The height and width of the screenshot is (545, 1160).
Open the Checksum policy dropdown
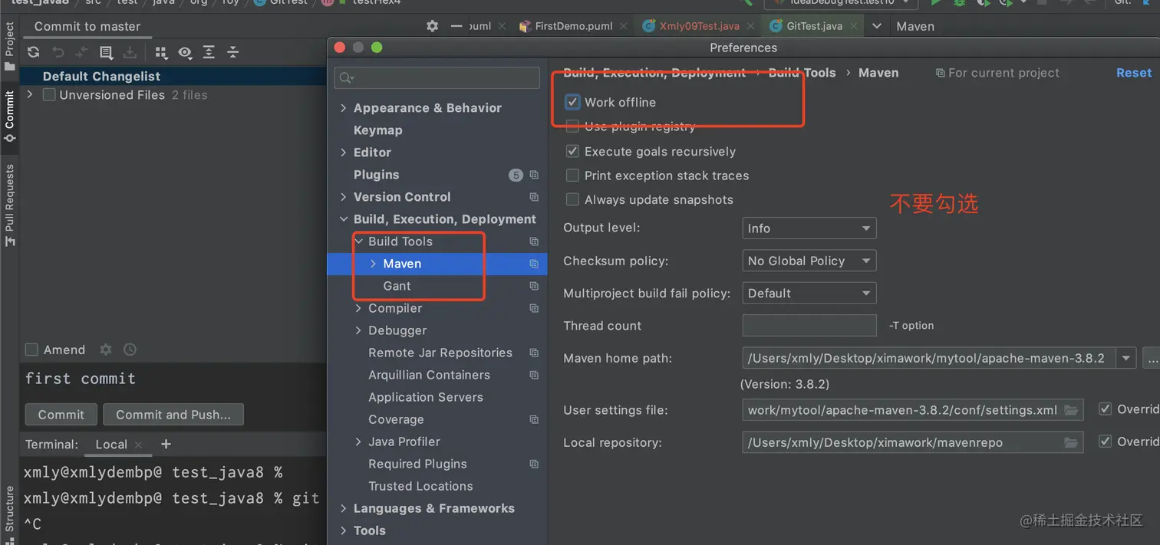coord(809,261)
